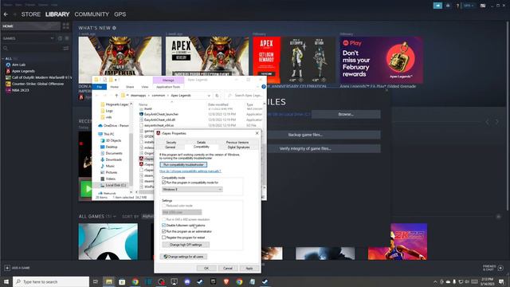Select easyanticheat_x64.so file in Explorer

pyautogui.click(x=159, y=125)
